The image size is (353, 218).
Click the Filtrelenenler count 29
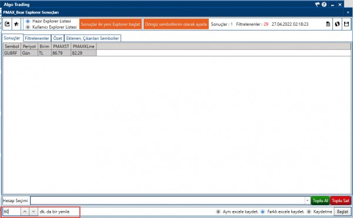[266, 24]
